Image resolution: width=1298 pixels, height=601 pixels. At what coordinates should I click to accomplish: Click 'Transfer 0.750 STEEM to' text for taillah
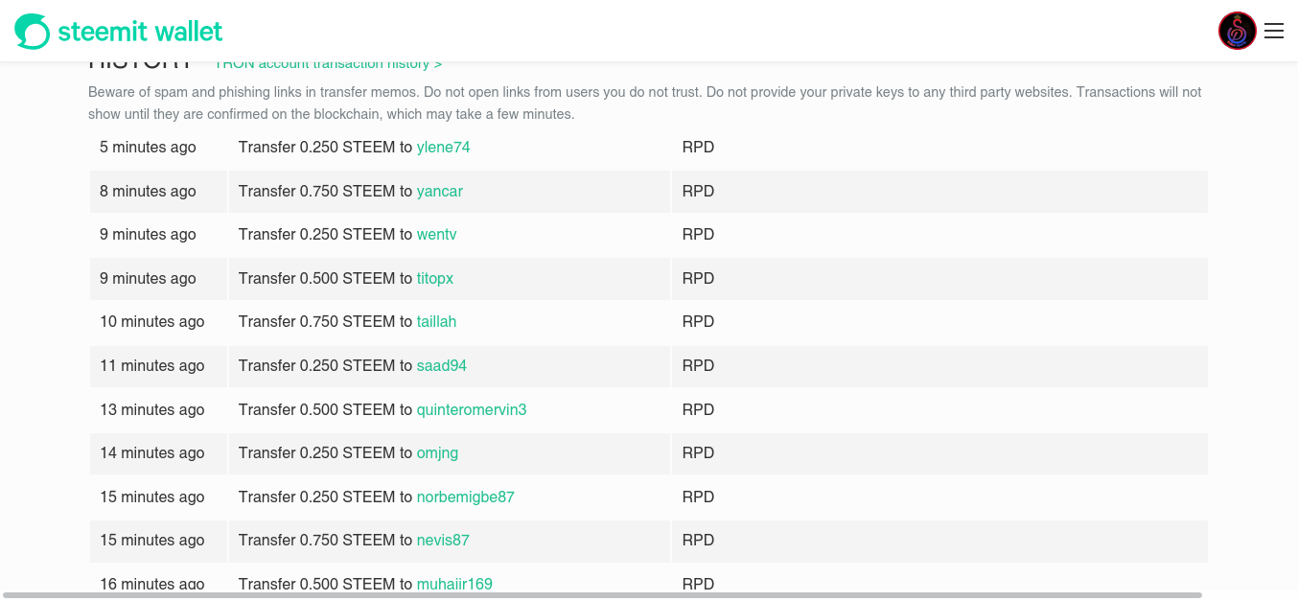tap(325, 322)
